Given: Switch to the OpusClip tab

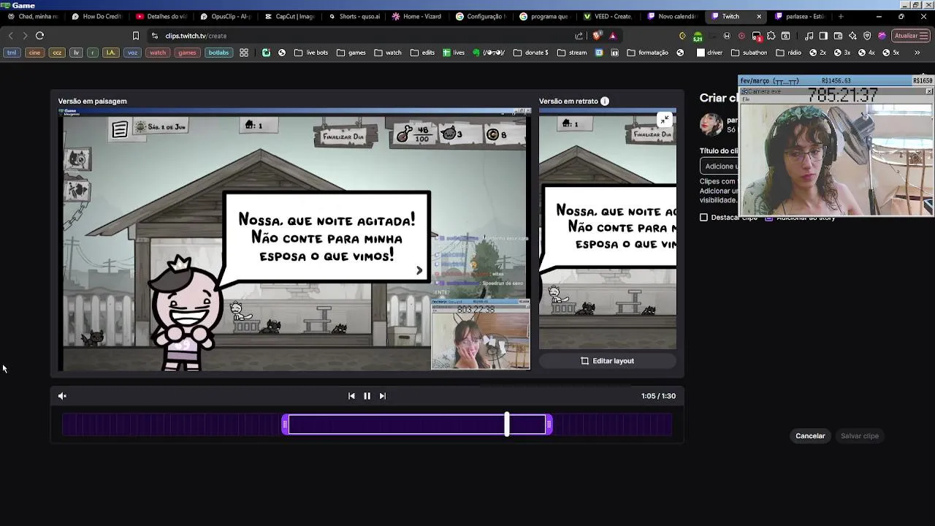Looking at the screenshot, I should click(226, 16).
